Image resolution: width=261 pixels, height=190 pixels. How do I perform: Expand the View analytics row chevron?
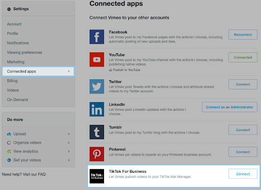click(69, 151)
